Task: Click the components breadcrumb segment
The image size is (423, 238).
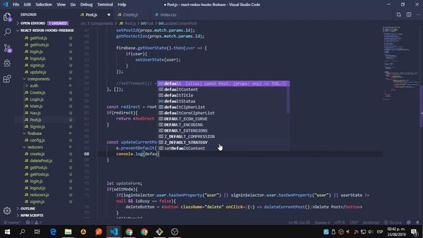Action: coord(102,24)
